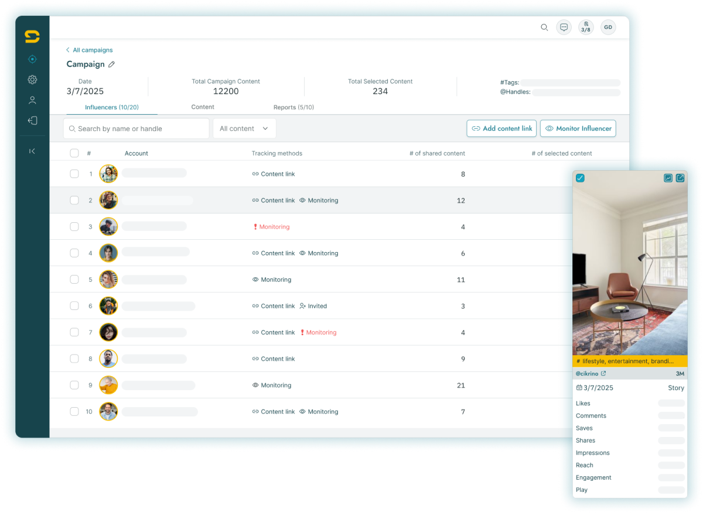Click Engagement metric on content card
Viewport: 703px width, 513px height.
[593, 478]
